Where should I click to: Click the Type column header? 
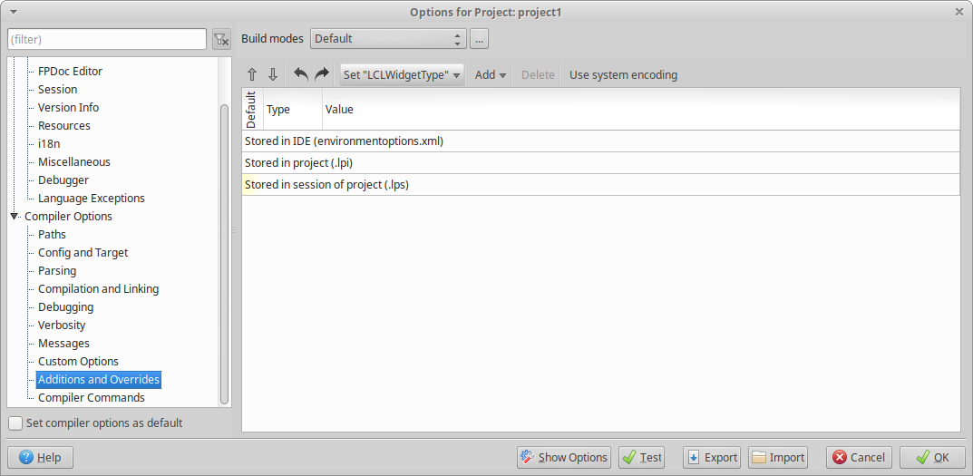(x=293, y=109)
